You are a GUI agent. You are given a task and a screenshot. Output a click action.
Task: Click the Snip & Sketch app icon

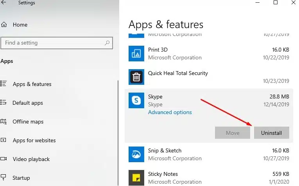136,154
